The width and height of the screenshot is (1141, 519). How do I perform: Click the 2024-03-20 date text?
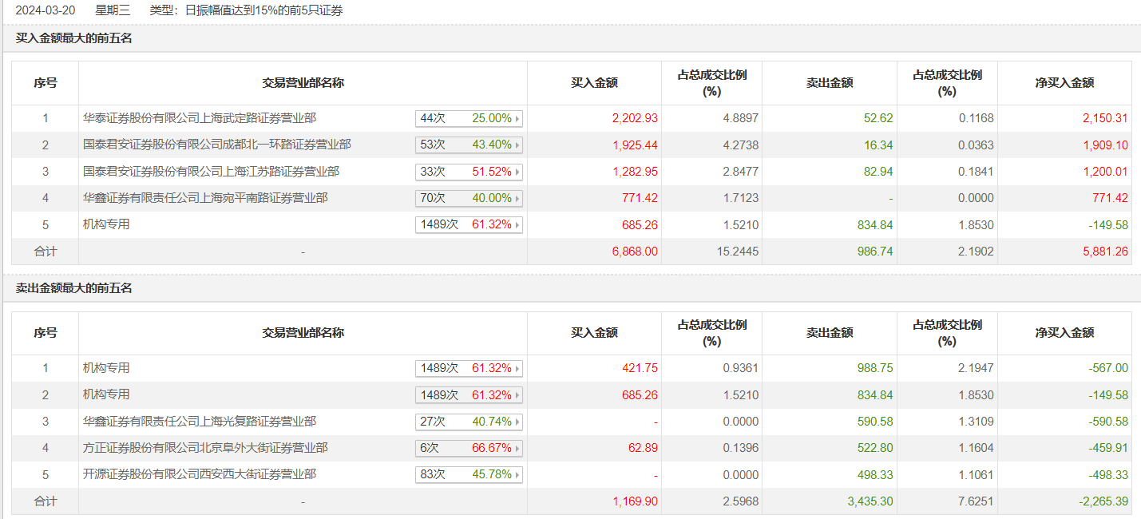(x=46, y=10)
